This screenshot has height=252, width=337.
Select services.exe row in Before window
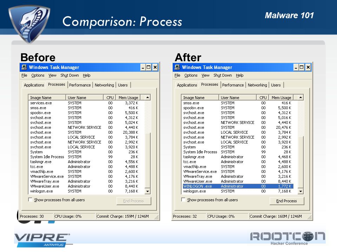pyautogui.click(x=85, y=103)
